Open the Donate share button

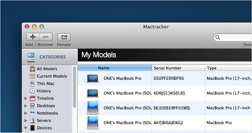pyautogui.click(x=64, y=37)
